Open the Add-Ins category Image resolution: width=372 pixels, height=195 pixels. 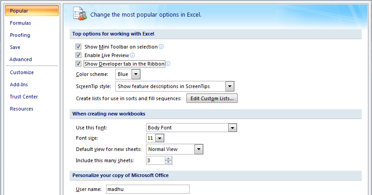click(20, 84)
